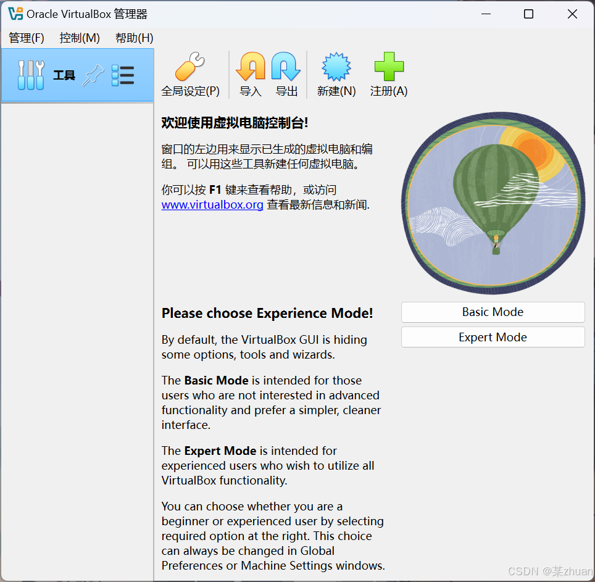Open the 帮助(H) menu

coord(134,38)
